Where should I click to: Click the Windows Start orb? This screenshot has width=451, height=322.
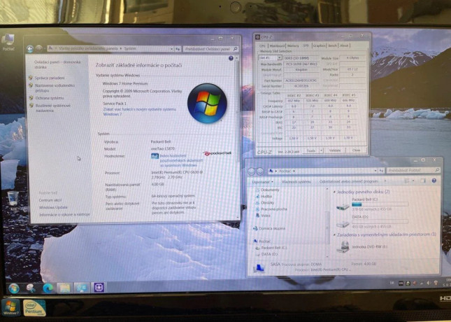(x=13, y=288)
